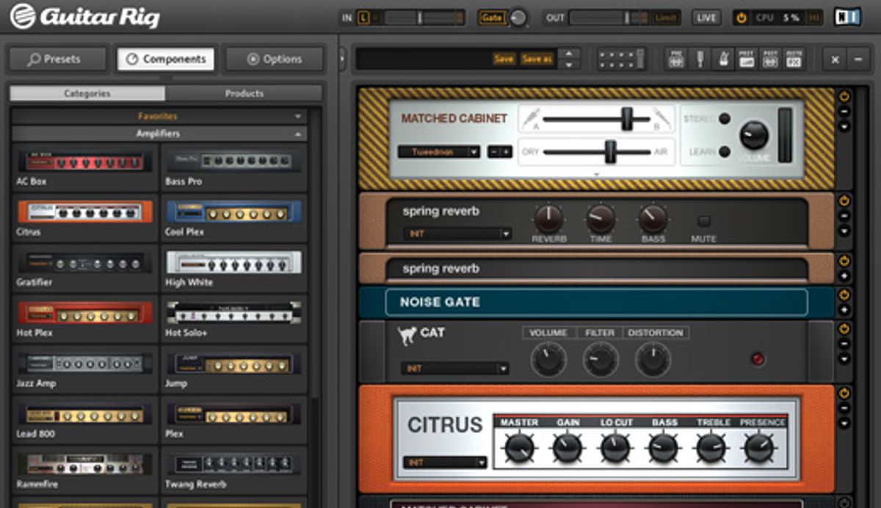Screen dimensions: 881x508
Task: Expand the NOISE GATE module with plus
Action: tap(844, 309)
